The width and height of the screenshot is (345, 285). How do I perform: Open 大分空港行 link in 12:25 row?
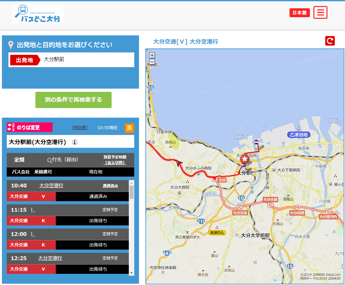tap(50, 258)
